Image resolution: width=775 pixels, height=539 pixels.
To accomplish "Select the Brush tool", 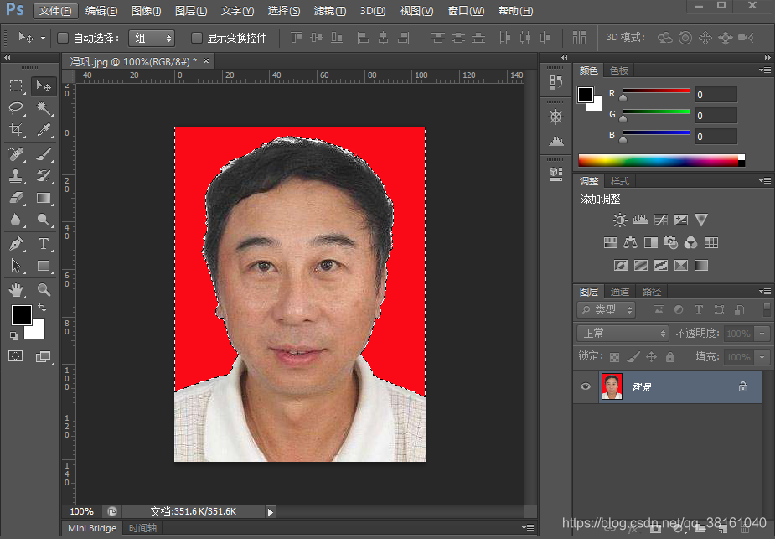I will click(x=44, y=155).
